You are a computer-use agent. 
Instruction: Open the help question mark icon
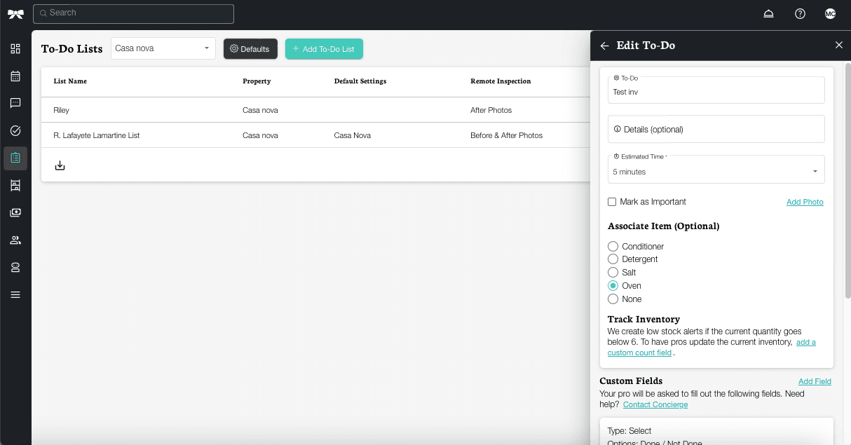tap(800, 13)
